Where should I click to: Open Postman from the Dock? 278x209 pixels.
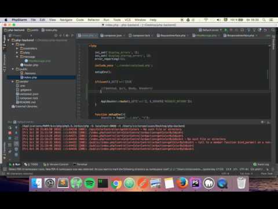[x=142, y=183]
